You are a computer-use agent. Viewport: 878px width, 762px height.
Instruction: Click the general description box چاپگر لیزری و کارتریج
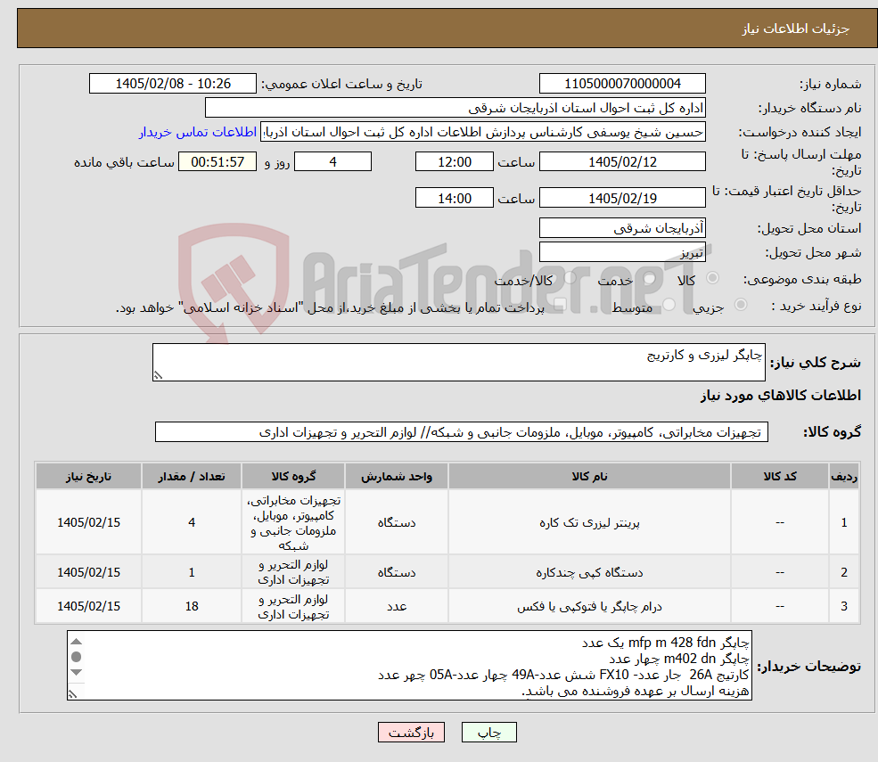458,362
